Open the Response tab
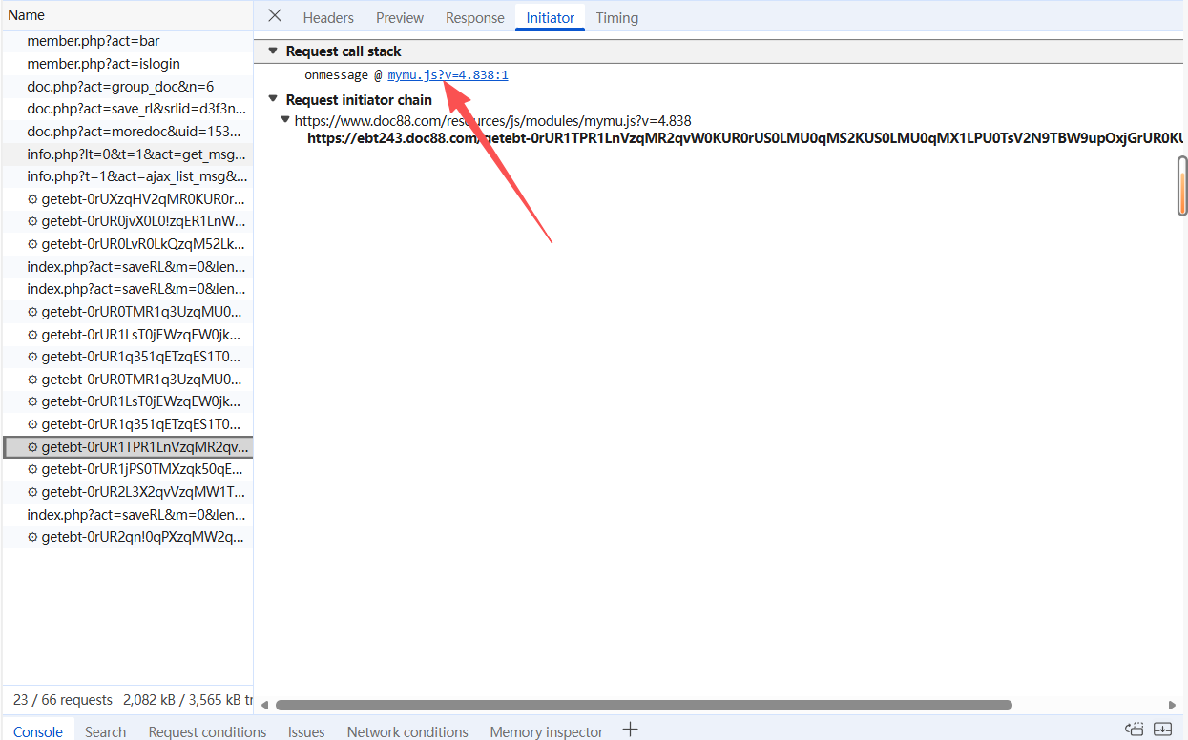Screen dimensions: 1188x740 click(474, 18)
